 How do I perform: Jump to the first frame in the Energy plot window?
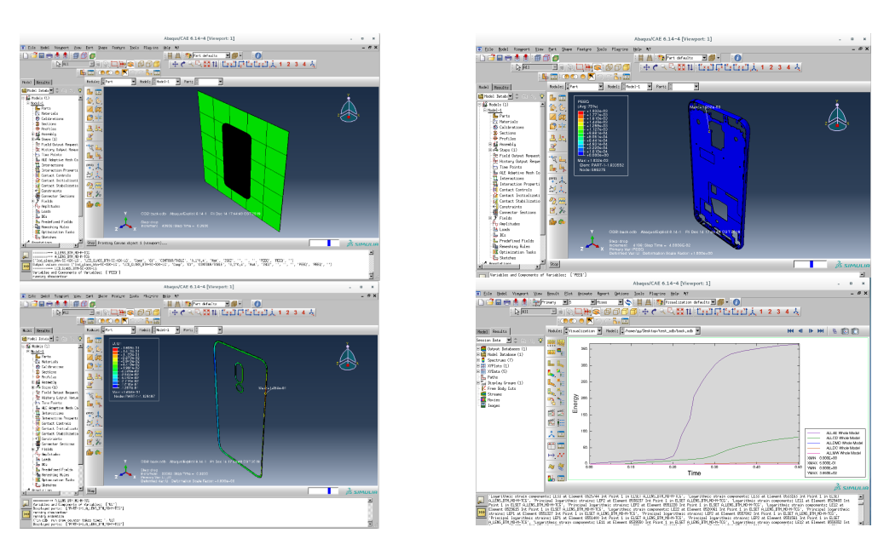791,330
